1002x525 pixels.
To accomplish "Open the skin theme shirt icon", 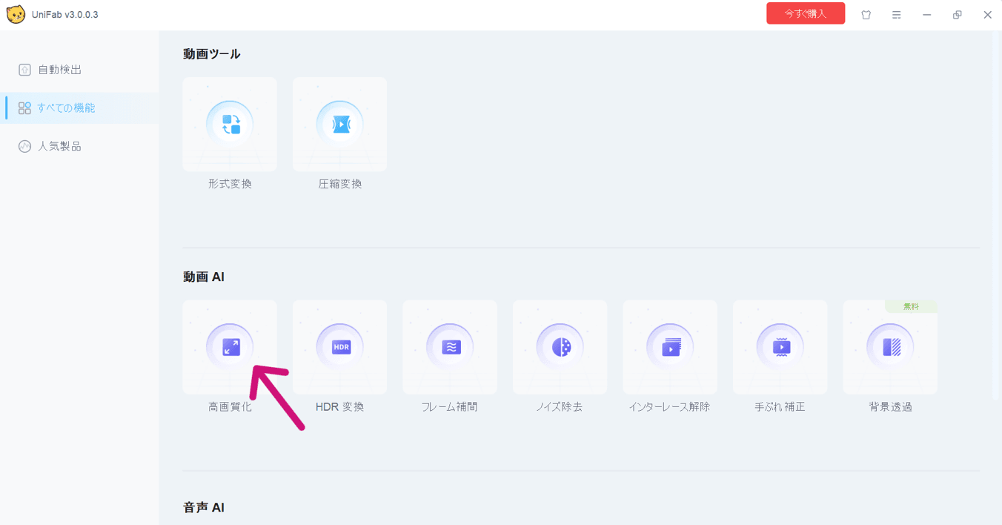I will click(866, 15).
